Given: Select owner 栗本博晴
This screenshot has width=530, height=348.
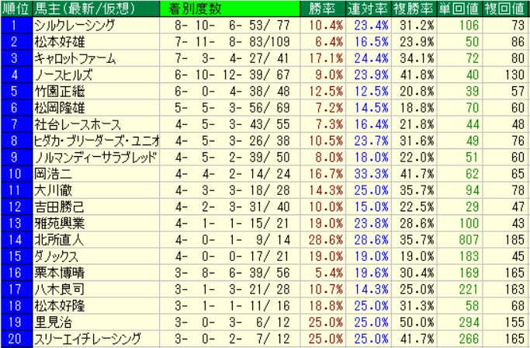Looking at the screenshot, I should click(x=60, y=273).
